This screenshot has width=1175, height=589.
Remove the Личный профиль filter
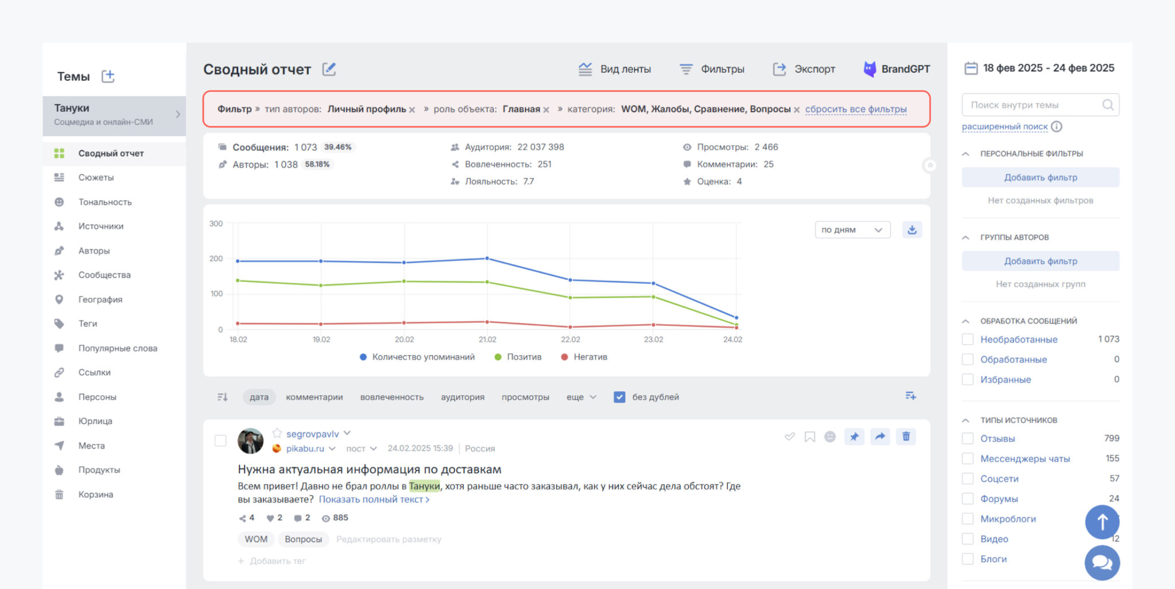tap(412, 110)
